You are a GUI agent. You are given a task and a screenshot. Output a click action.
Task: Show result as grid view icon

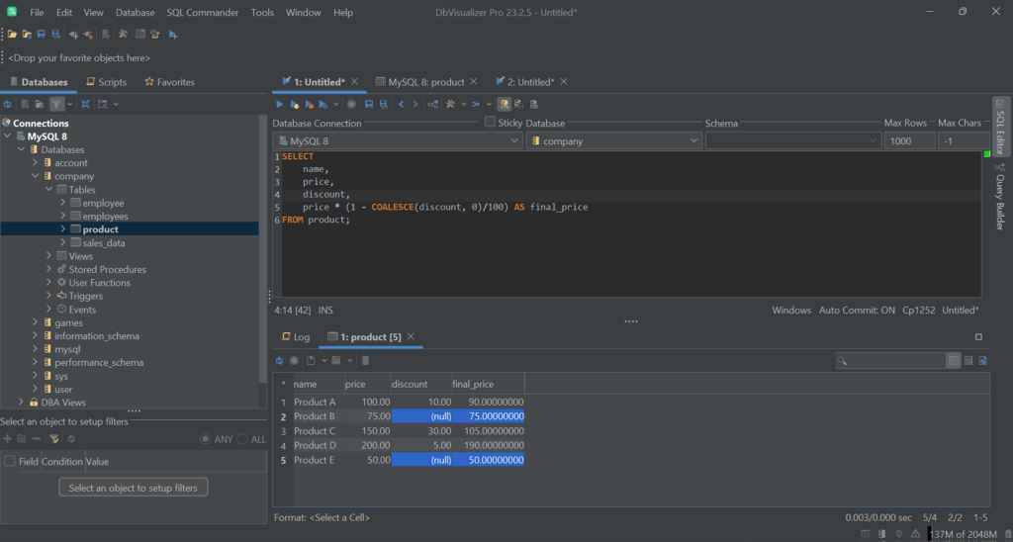(954, 360)
